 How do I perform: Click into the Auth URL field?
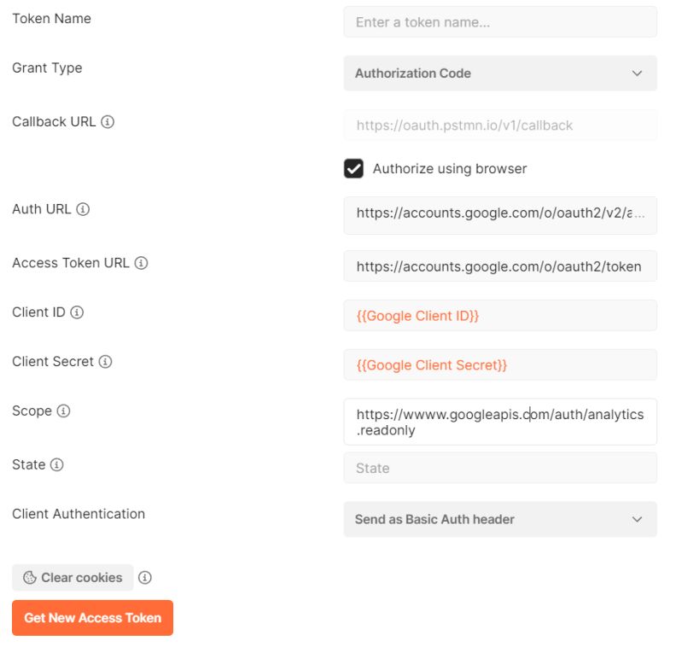point(500,216)
